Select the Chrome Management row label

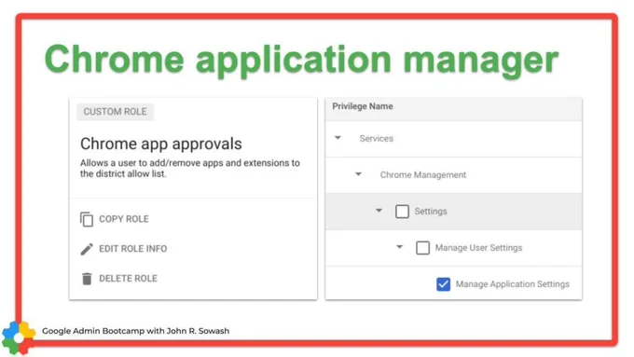pos(423,175)
